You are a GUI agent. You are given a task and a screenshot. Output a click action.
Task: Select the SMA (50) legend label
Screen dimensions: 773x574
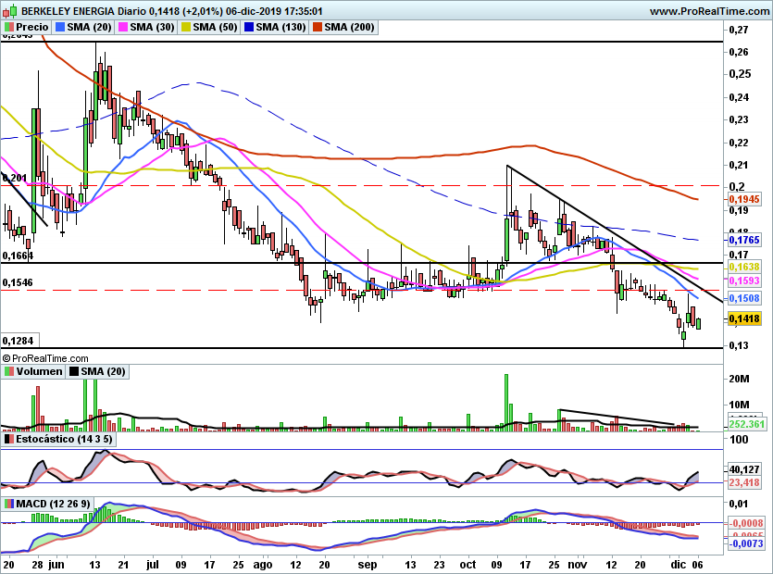tap(216, 27)
